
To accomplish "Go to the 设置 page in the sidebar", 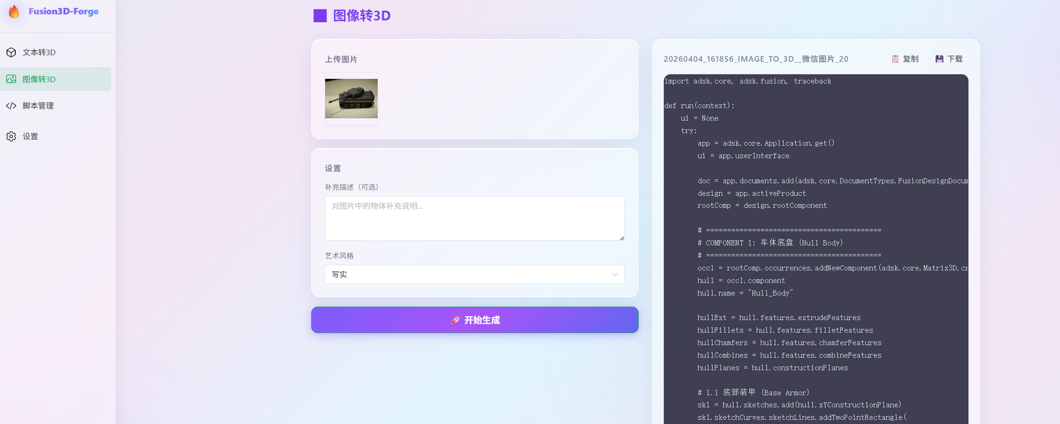I will [30, 136].
